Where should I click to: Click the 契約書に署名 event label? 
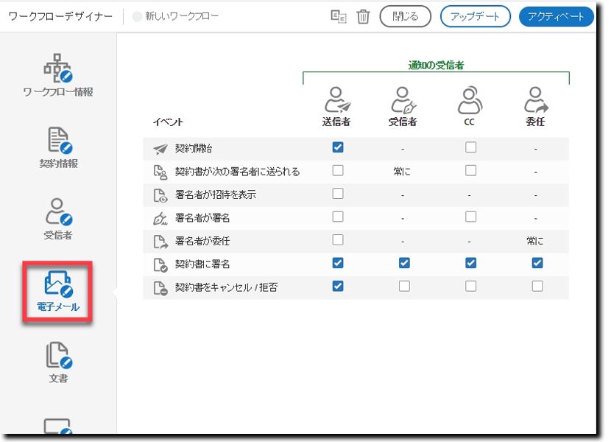click(202, 264)
